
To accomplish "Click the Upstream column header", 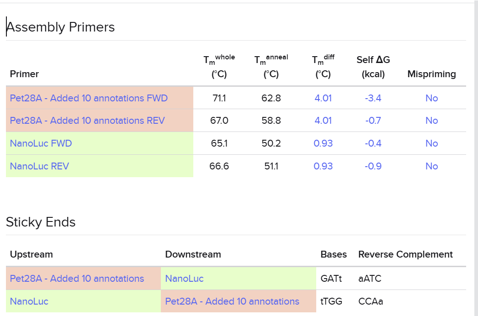I will (x=32, y=254).
